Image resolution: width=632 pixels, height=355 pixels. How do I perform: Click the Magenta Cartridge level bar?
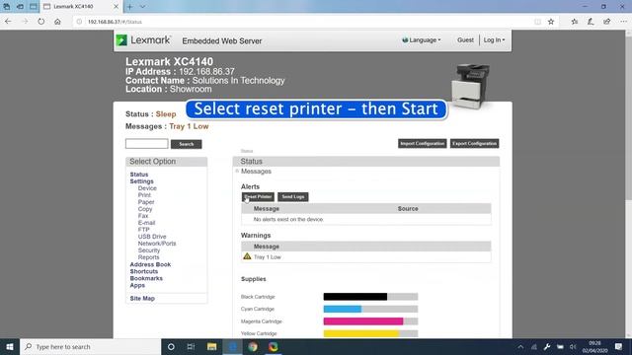[370, 321]
